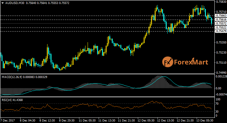Click the 0.75522 price level tag
Viewport: 227px width, 123px height.
(x=221, y=28)
